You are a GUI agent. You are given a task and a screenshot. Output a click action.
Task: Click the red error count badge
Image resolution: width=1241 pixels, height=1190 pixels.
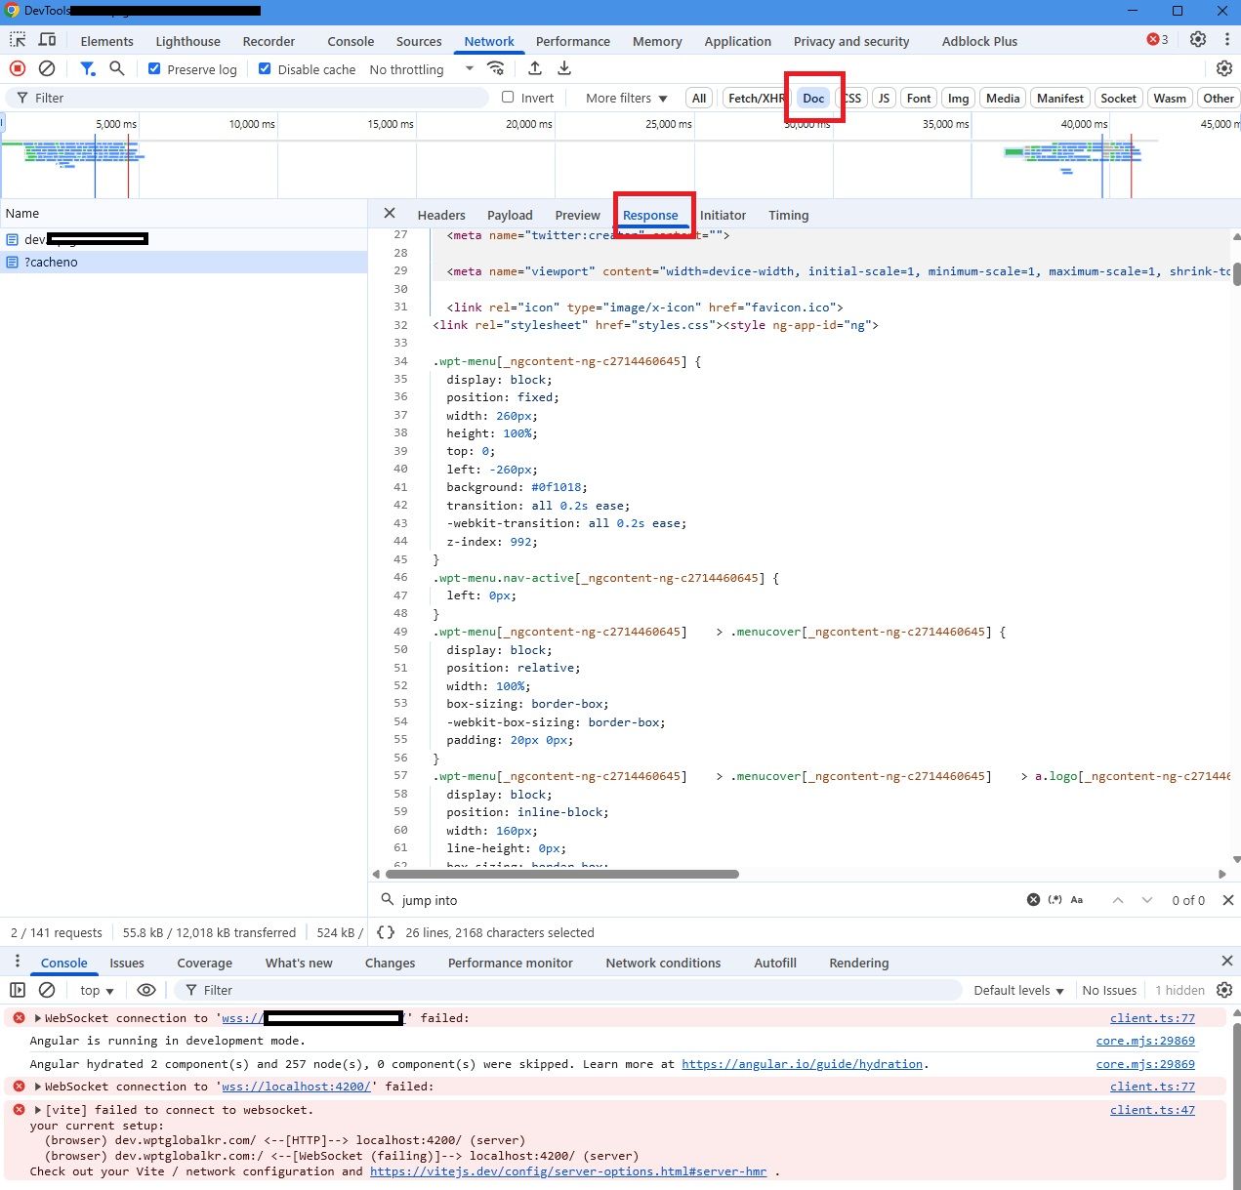click(x=1157, y=40)
